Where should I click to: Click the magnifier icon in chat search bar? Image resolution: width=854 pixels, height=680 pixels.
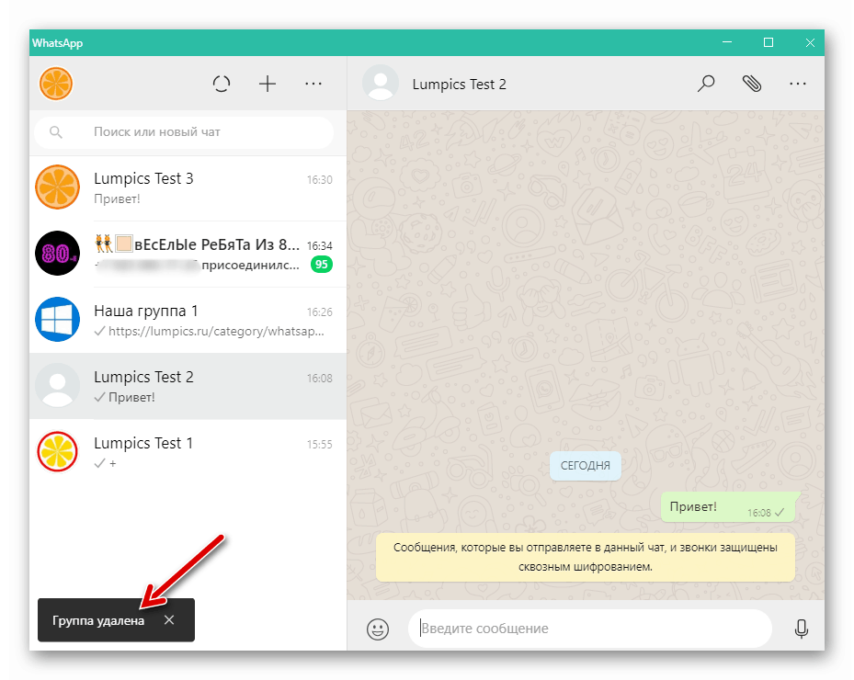tap(56, 132)
